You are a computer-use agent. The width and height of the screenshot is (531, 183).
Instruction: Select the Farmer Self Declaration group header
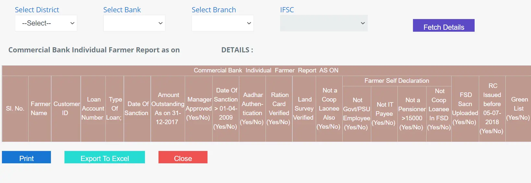click(x=396, y=81)
